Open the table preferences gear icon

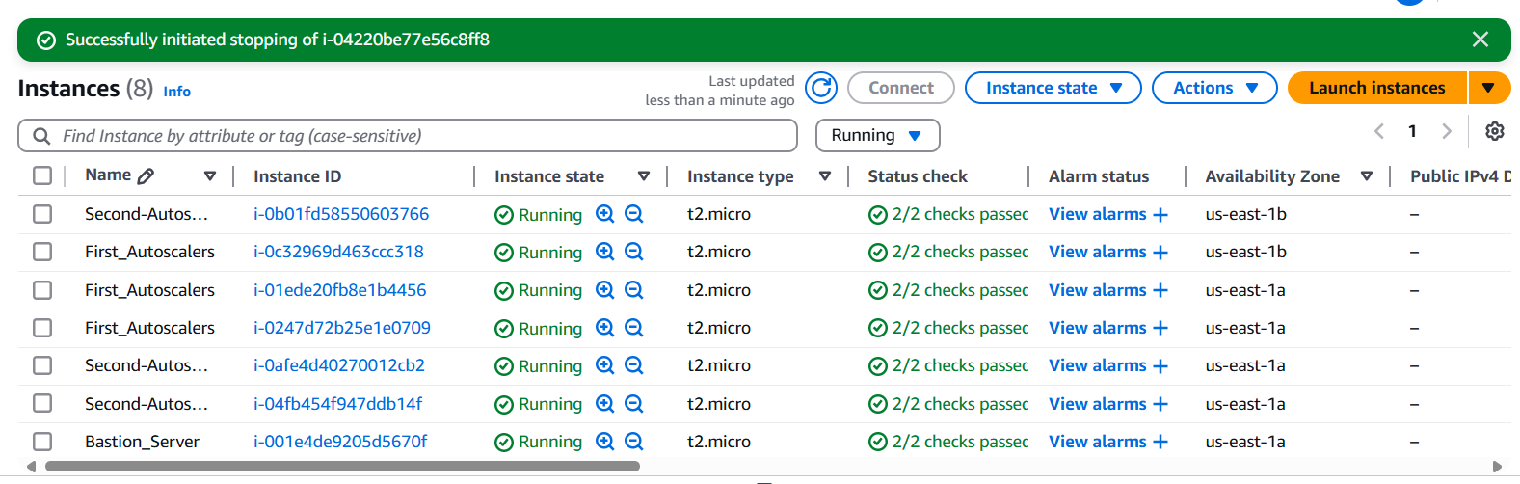coord(1495,131)
